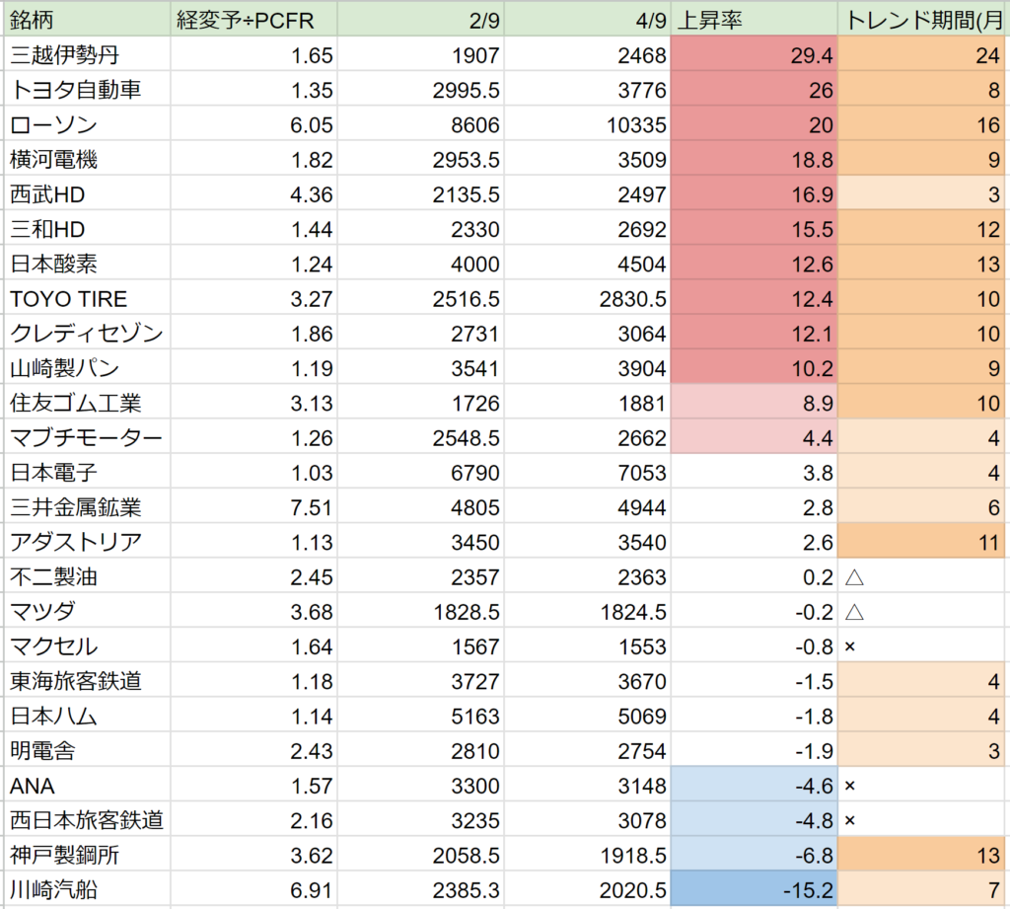The width and height of the screenshot is (1010, 909).
Task: Click the 山崎製パン cell
Action: (87, 368)
